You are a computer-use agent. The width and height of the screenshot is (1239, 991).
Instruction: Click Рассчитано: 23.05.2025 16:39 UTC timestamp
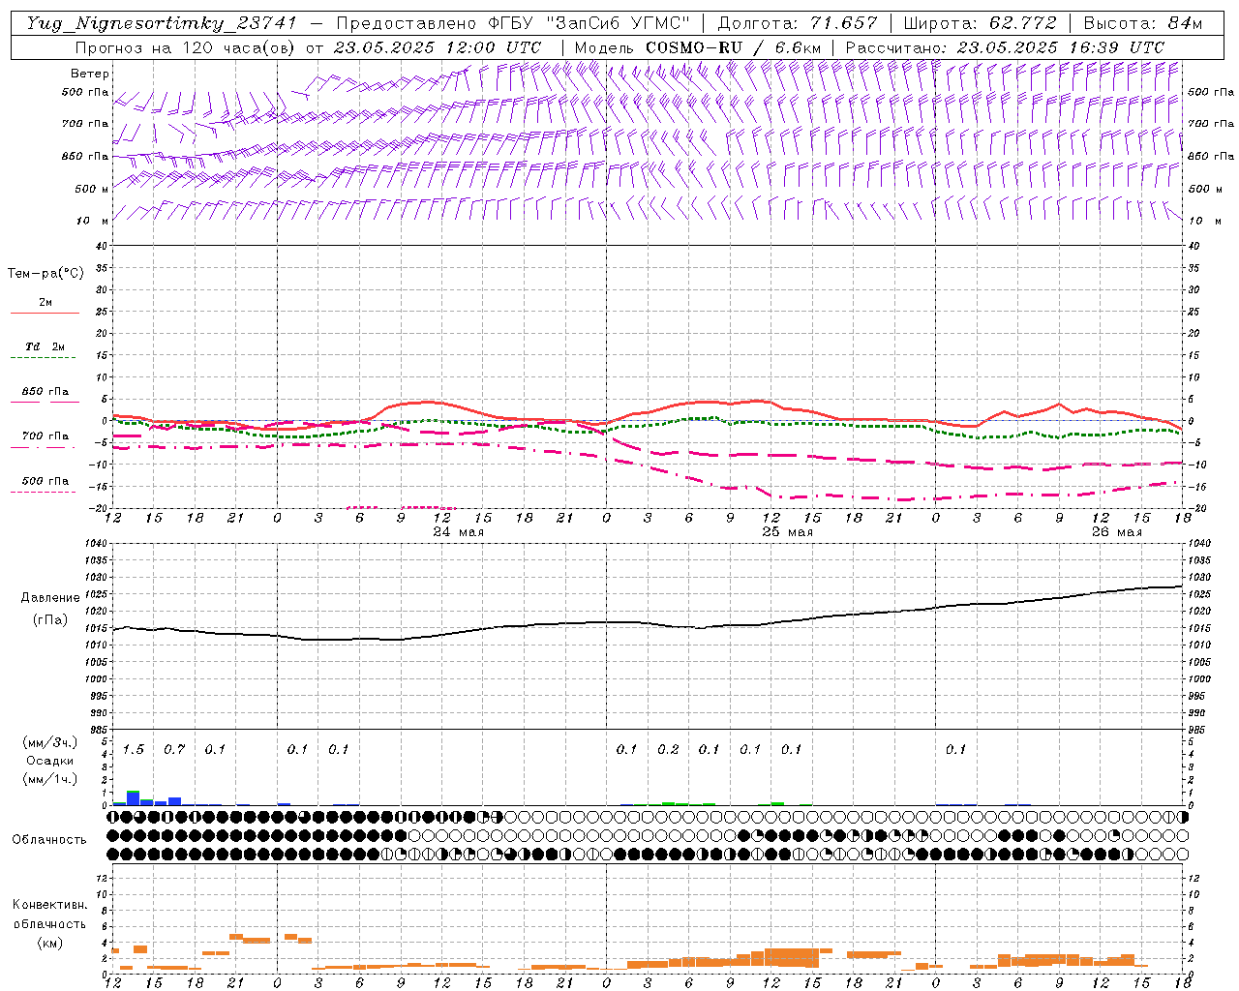pyautogui.click(x=1005, y=47)
